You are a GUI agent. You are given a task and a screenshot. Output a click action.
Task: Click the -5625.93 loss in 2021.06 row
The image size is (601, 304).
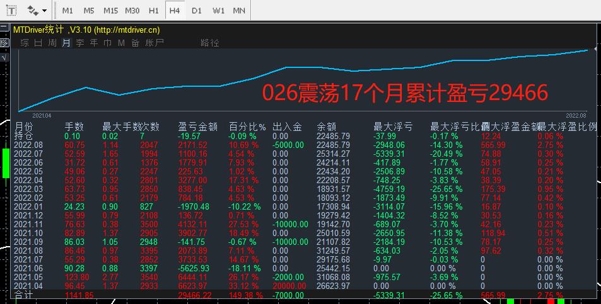click(194, 268)
